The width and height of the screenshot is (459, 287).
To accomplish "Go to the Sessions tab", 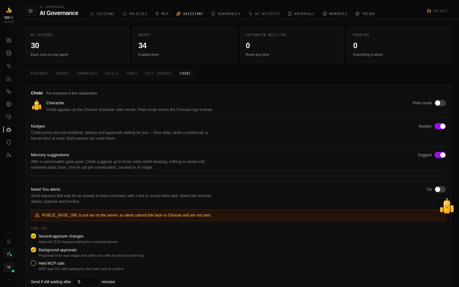I will [x=102, y=14].
